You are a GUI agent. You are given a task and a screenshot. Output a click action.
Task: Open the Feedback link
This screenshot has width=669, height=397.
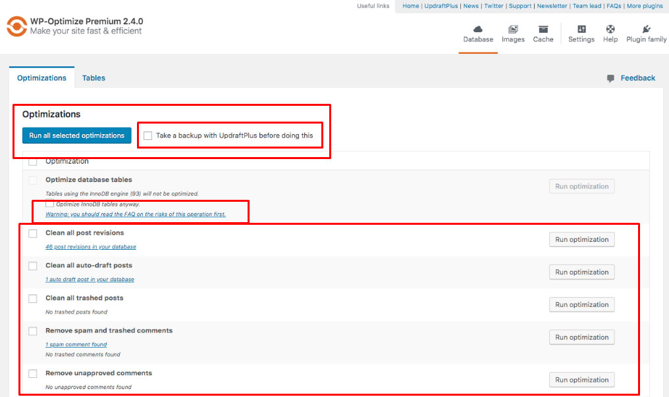pos(638,78)
